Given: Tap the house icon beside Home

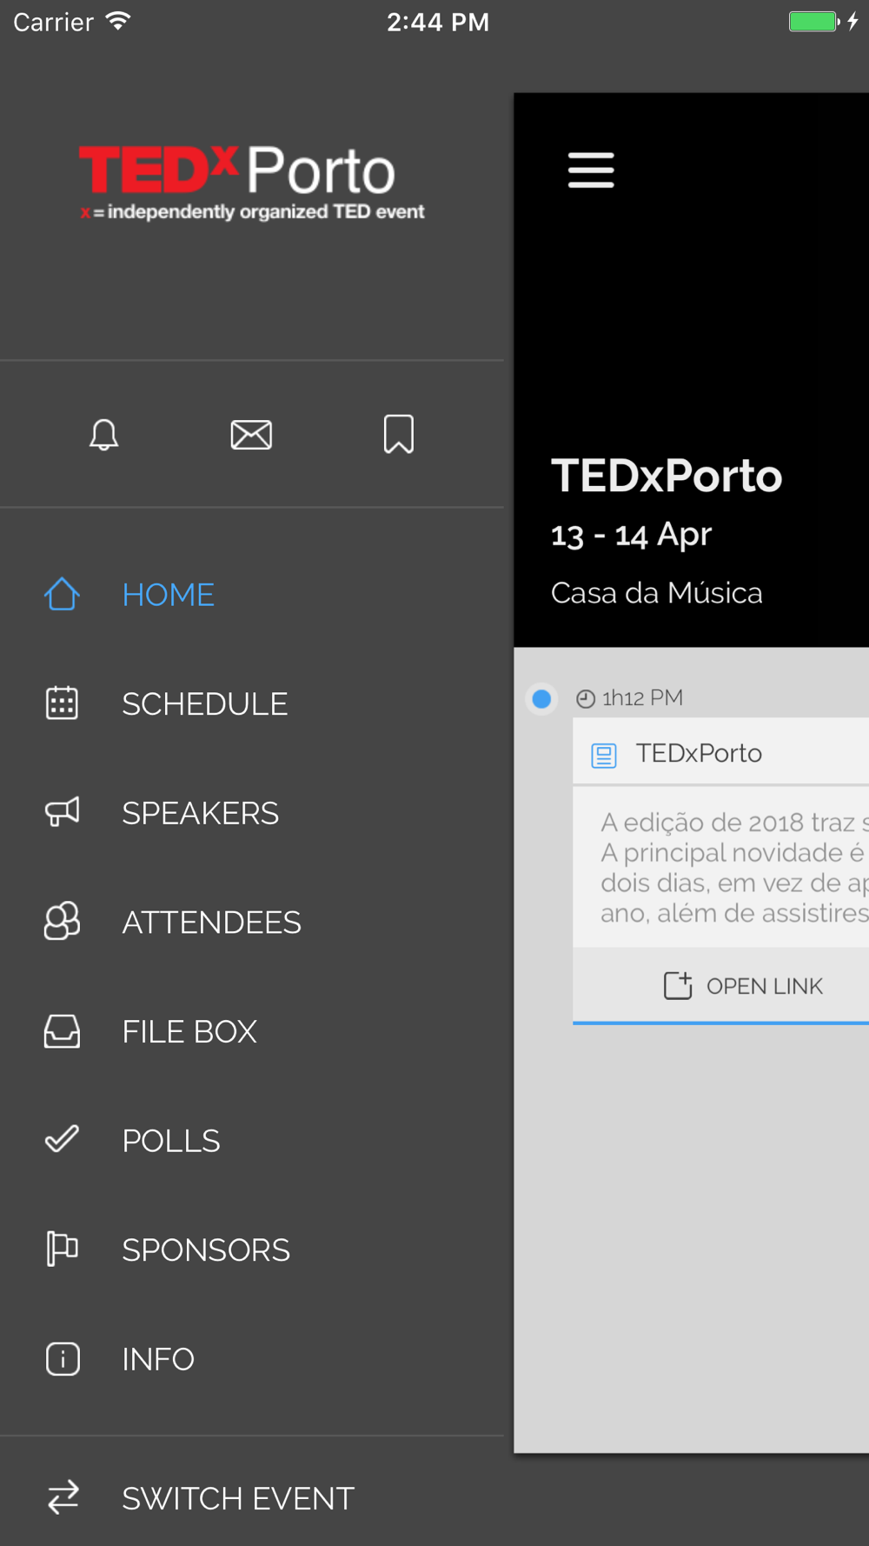Looking at the screenshot, I should coord(62,595).
